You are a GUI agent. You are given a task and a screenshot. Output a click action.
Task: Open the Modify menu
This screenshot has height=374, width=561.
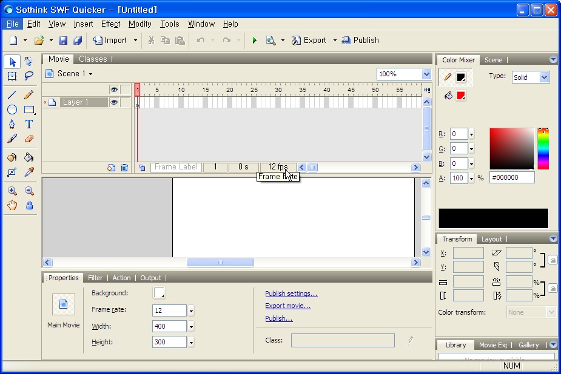coord(140,24)
